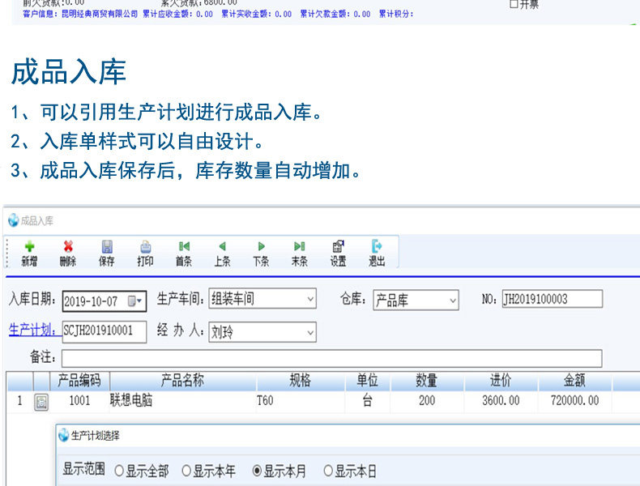Click the 生产计划选择 dialog globe icon
Image resolution: width=640 pixels, height=486 pixels.
point(63,436)
